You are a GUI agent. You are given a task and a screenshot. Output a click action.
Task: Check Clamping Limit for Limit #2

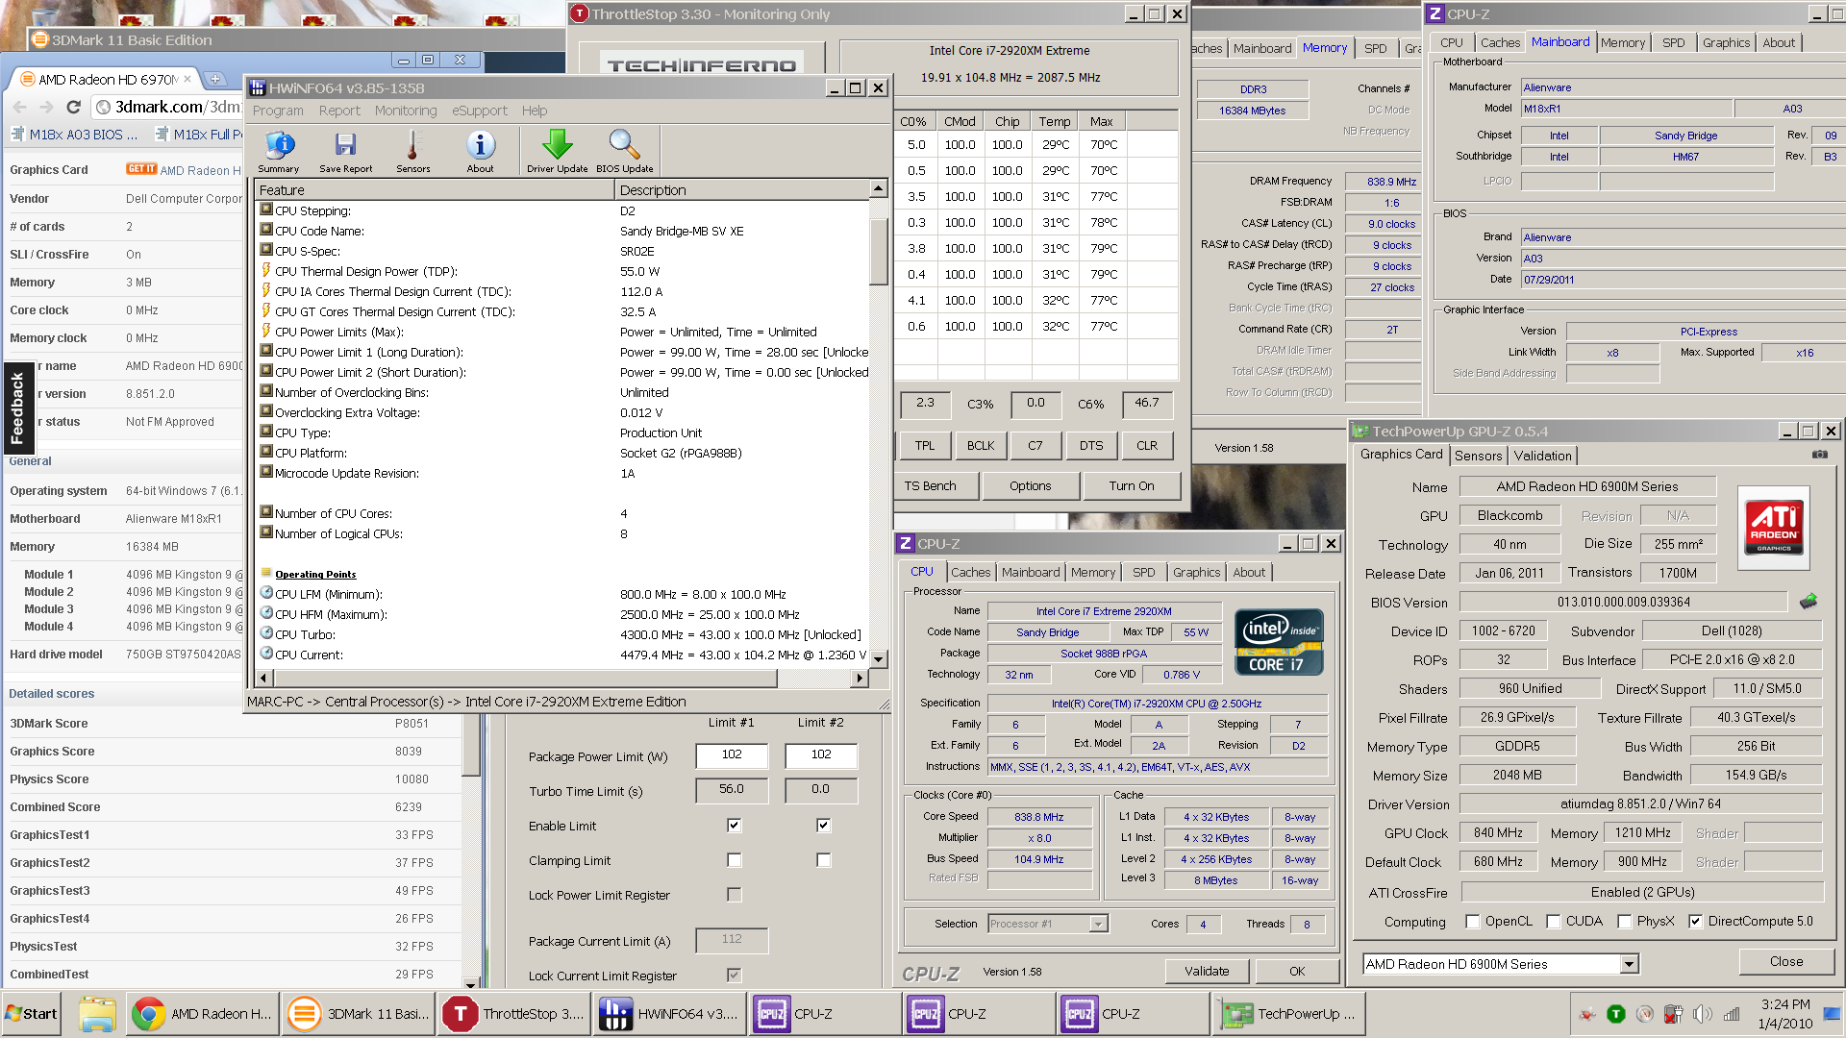823,860
